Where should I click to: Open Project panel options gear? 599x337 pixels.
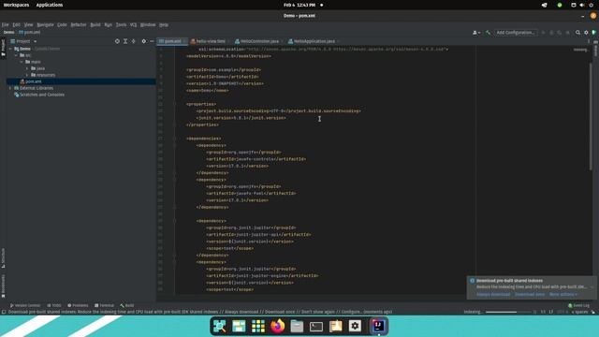(143, 41)
